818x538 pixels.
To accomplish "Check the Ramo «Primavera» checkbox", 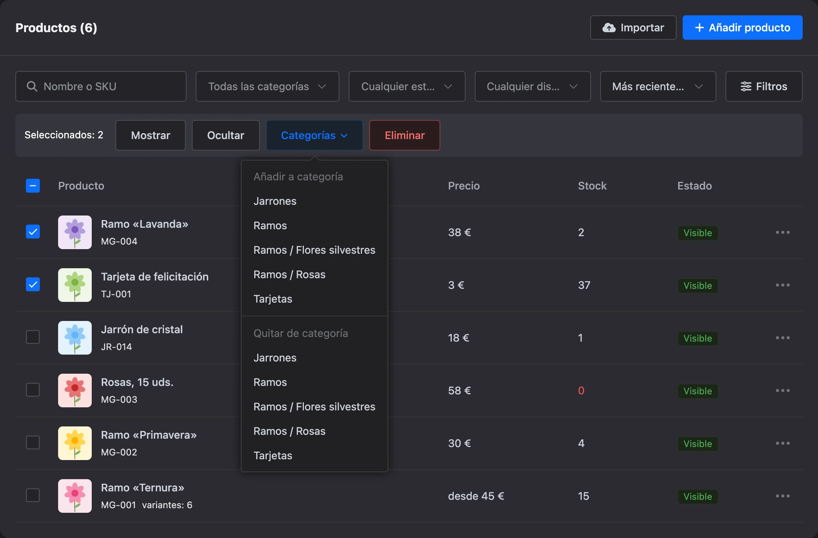I will (x=33, y=442).
